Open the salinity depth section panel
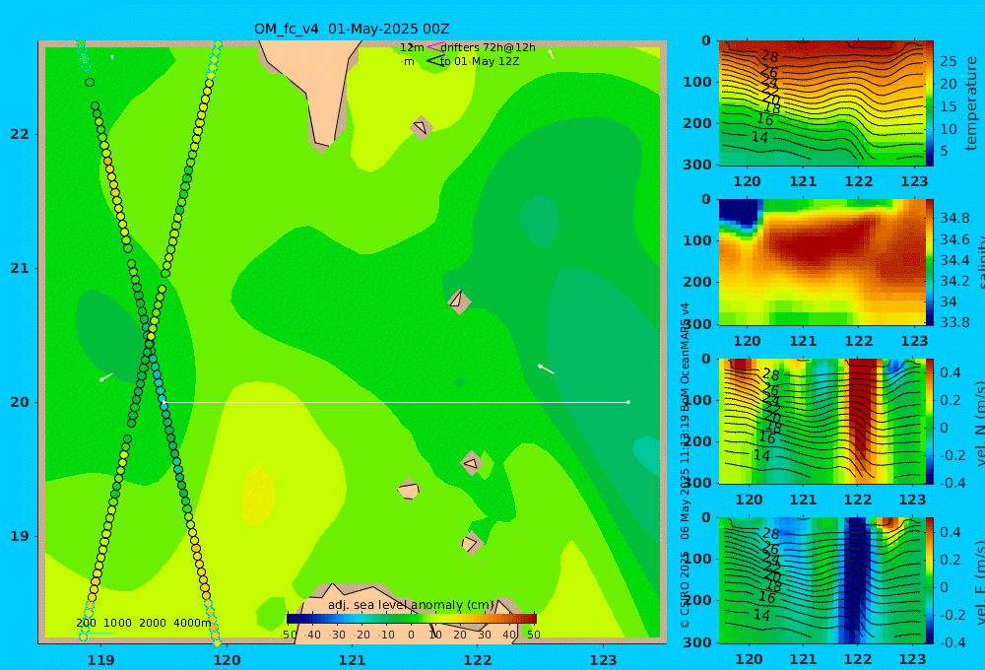 click(821, 262)
